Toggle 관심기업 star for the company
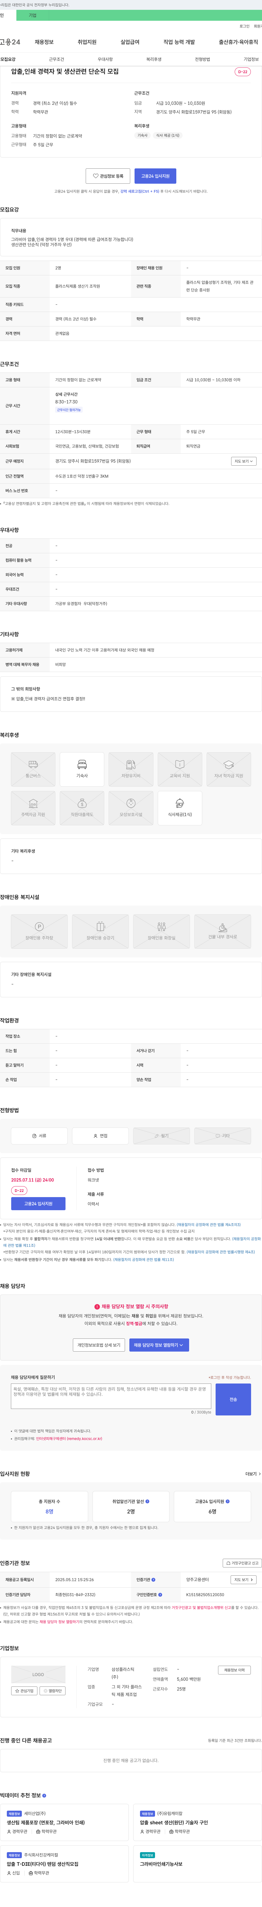Screen dimensions: 262x1907 point(24,1691)
